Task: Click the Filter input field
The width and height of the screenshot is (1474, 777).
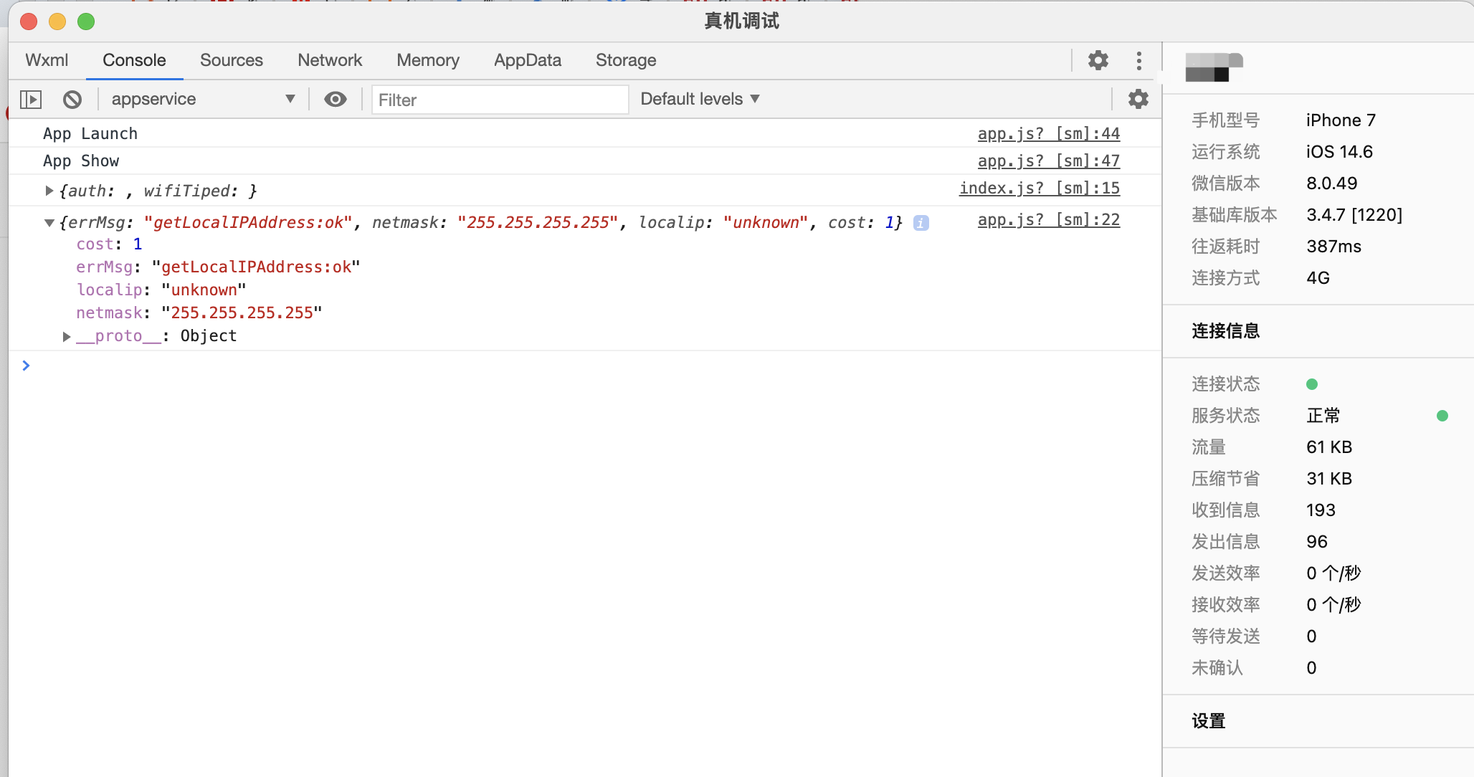Action: click(499, 100)
